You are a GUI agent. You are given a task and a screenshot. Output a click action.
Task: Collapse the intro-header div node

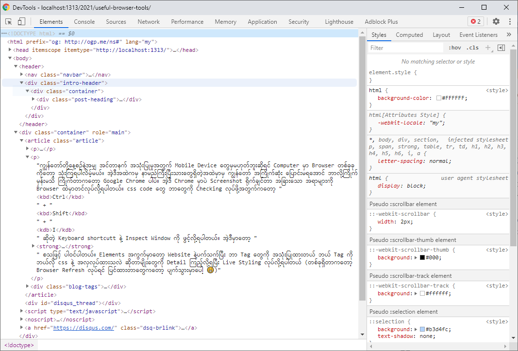[x=21, y=83]
